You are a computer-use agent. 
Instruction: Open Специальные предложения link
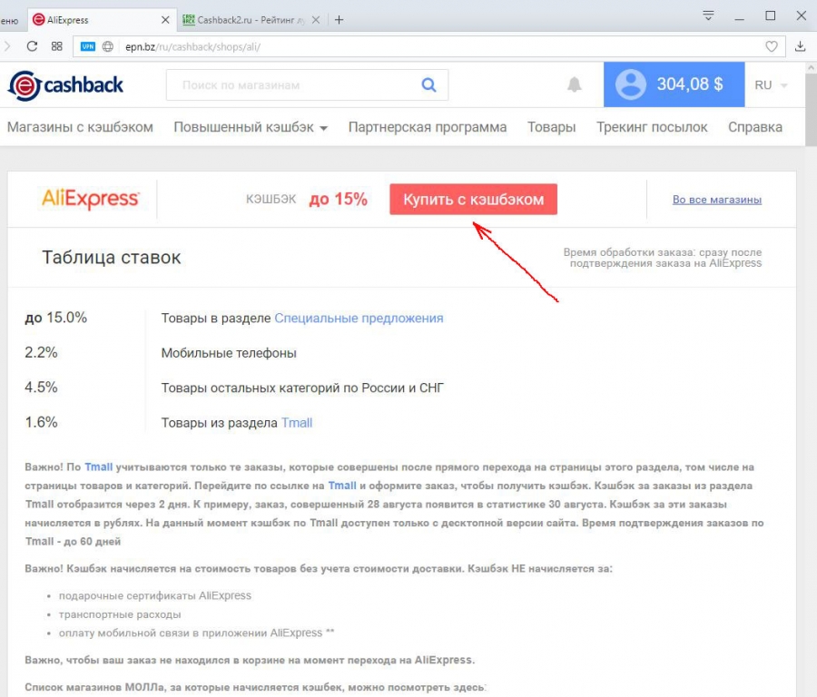(x=359, y=318)
